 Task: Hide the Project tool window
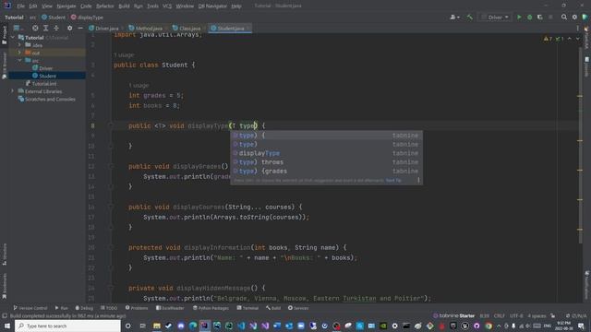pos(80,28)
